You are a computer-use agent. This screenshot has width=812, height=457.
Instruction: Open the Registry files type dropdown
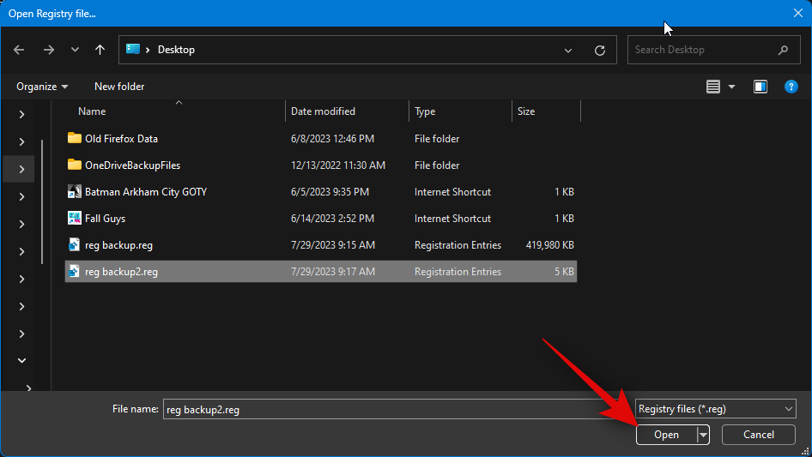tap(715, 409)
